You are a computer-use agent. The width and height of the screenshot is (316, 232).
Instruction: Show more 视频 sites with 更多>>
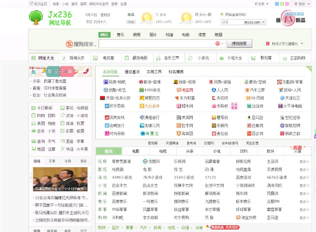304,162
